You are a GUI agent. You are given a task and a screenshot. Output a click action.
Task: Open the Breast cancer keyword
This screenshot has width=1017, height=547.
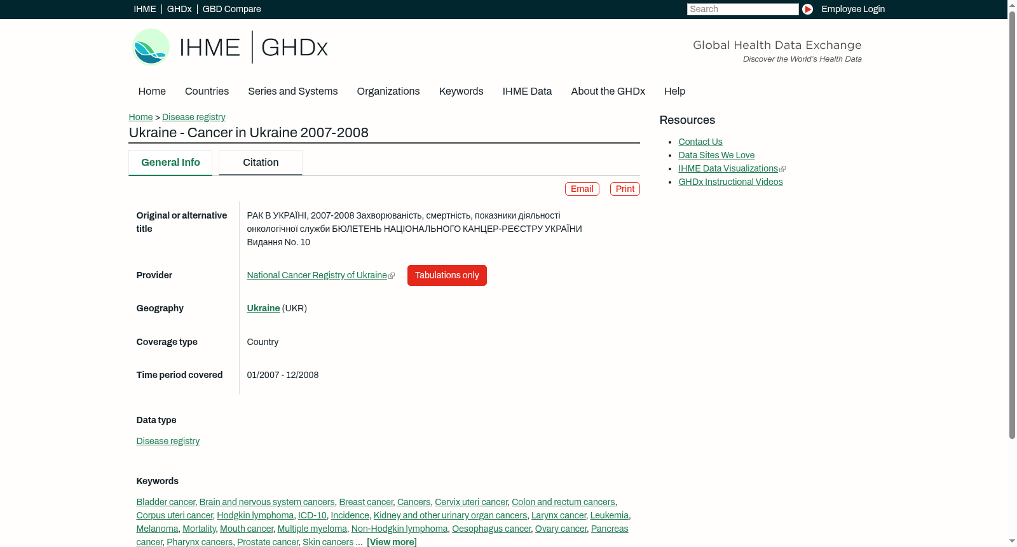(x=366, y=502)
